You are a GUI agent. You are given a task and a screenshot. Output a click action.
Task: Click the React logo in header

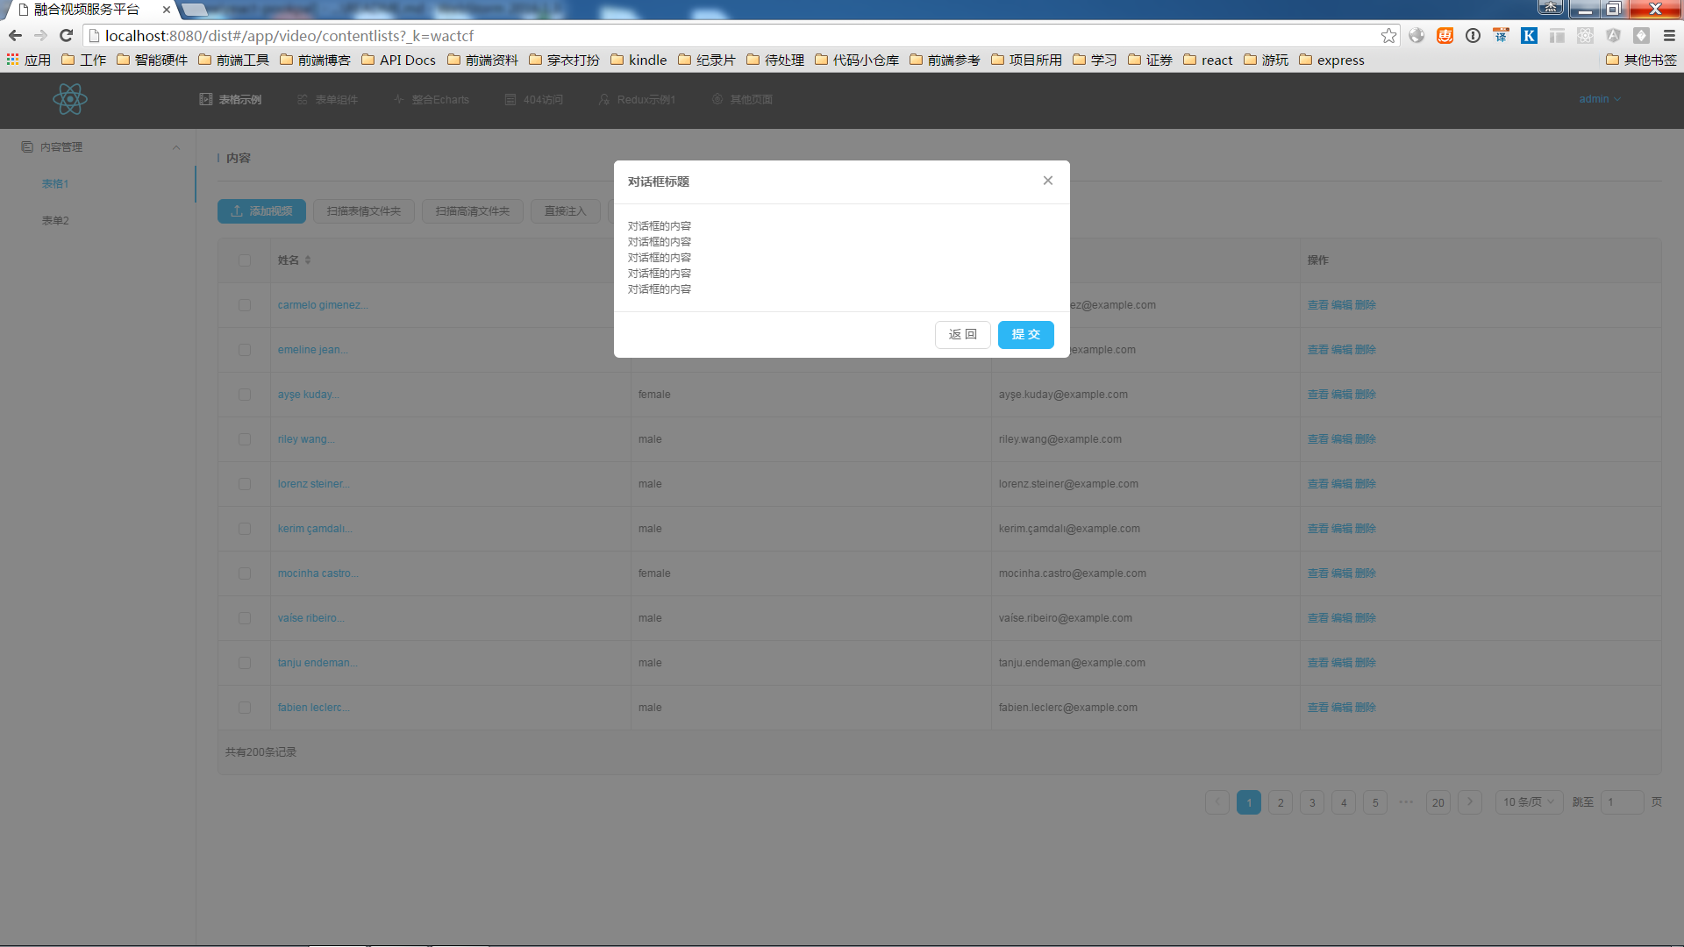point(70,99)
